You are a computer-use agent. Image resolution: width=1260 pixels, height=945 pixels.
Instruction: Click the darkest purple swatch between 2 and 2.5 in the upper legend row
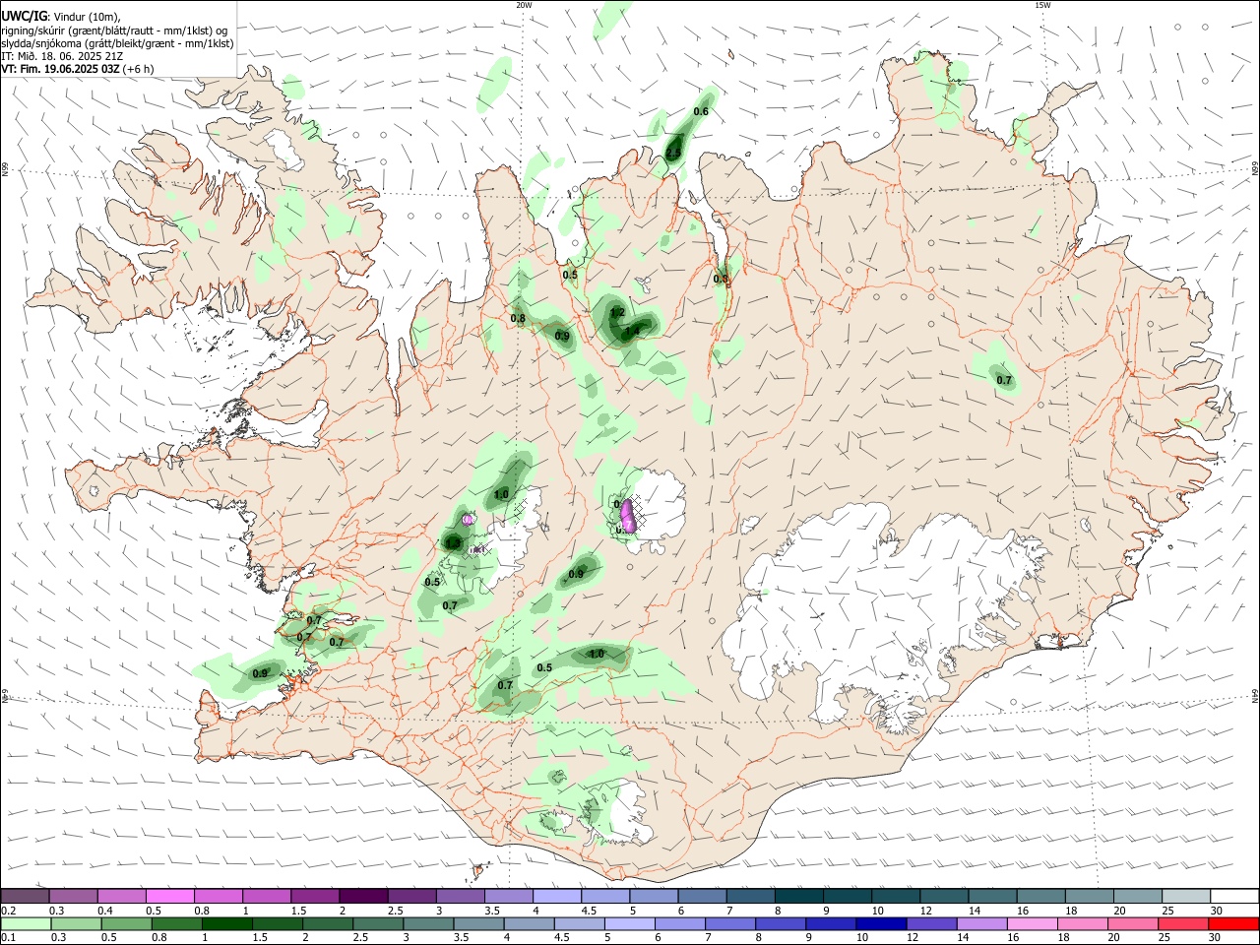362,896
